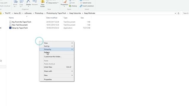Go to hemu (E:) in breadcrumb
The image size is (189, 106).
17,13
